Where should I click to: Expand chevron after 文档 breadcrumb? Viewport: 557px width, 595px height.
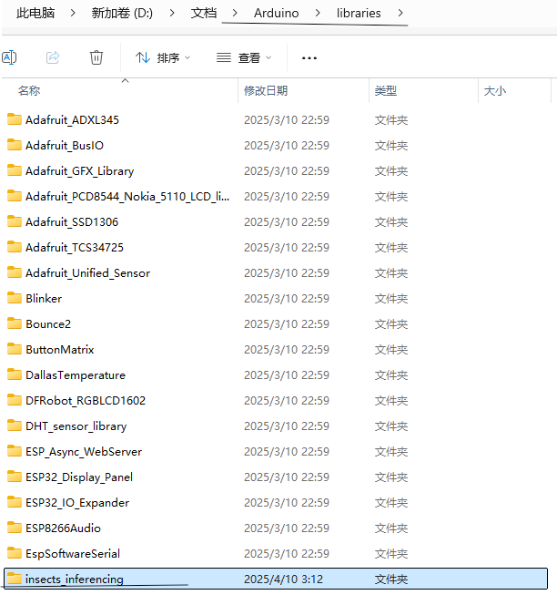(235, 13)
